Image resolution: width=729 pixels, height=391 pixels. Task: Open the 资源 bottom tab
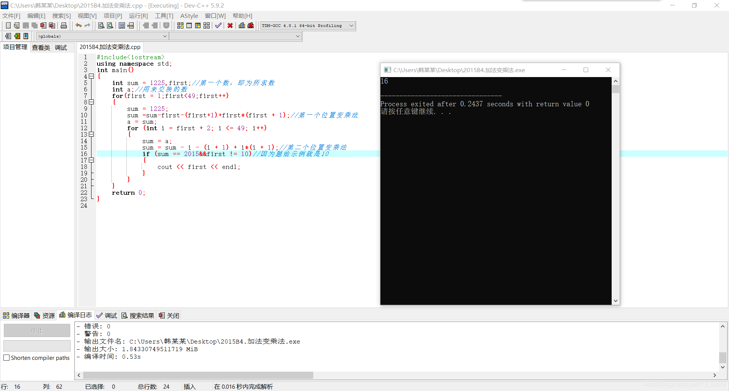pyautogui.click(x=44, y=315)
